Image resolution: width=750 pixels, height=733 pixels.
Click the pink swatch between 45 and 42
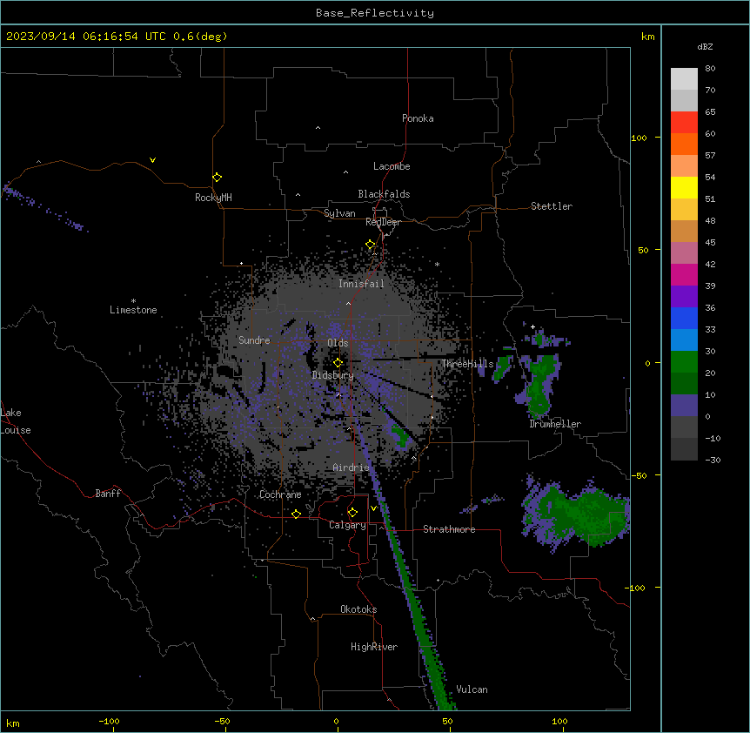tap(684, 253)
